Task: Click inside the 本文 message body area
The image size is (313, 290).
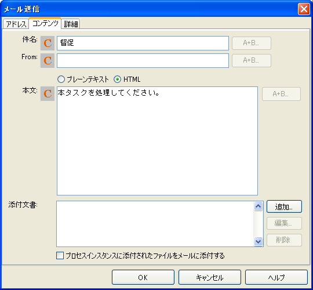Action: (157, 141)
